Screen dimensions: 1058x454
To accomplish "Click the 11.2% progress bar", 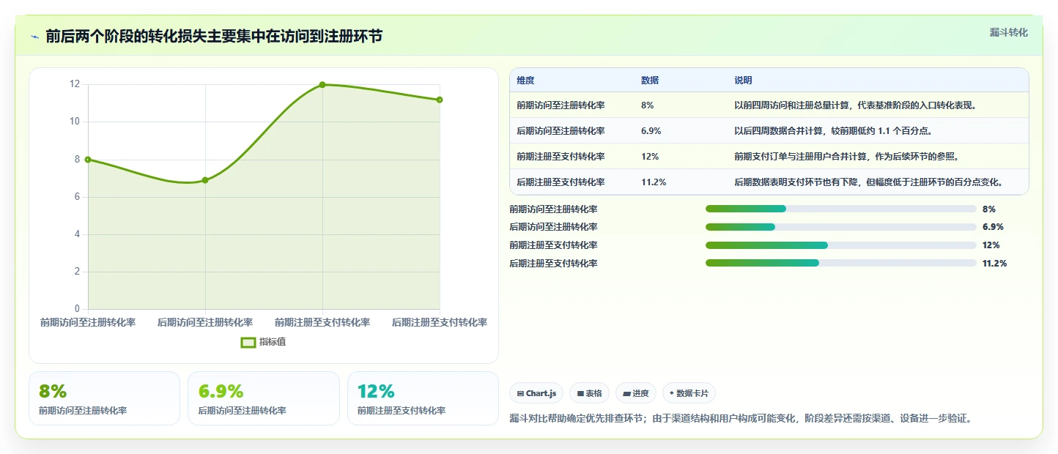I will 841,263.
